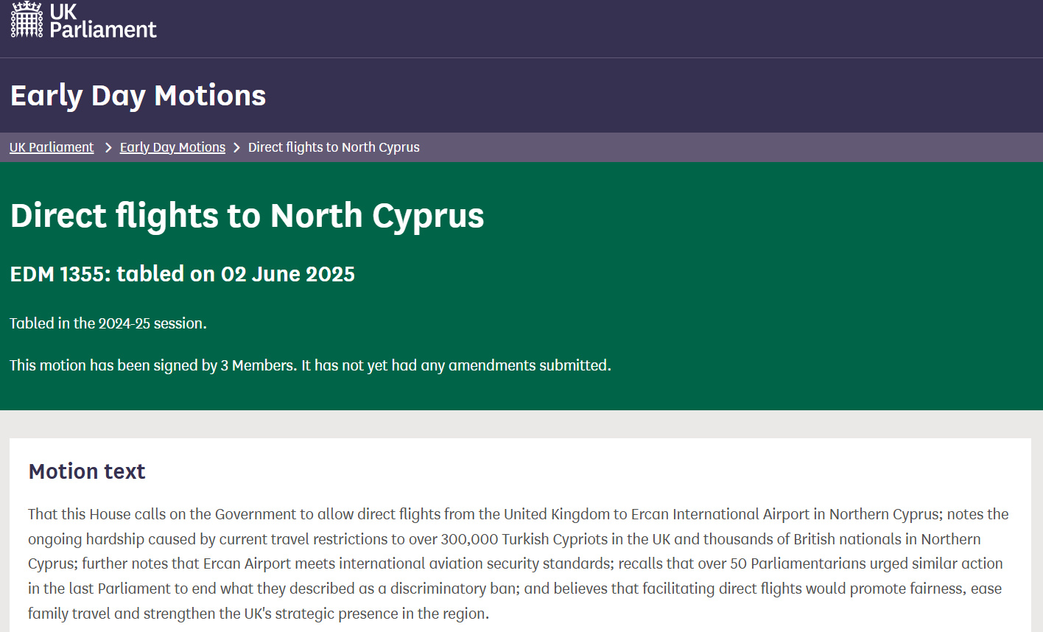Click first breadcrumb chevron after UK Parliament
Screen dimensions: 1043x632
(108, 147)
